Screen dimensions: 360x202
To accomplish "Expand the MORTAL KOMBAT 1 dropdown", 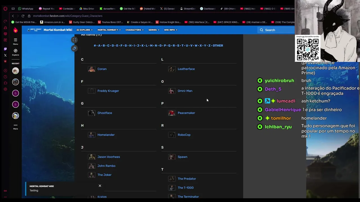I will 109,30.
